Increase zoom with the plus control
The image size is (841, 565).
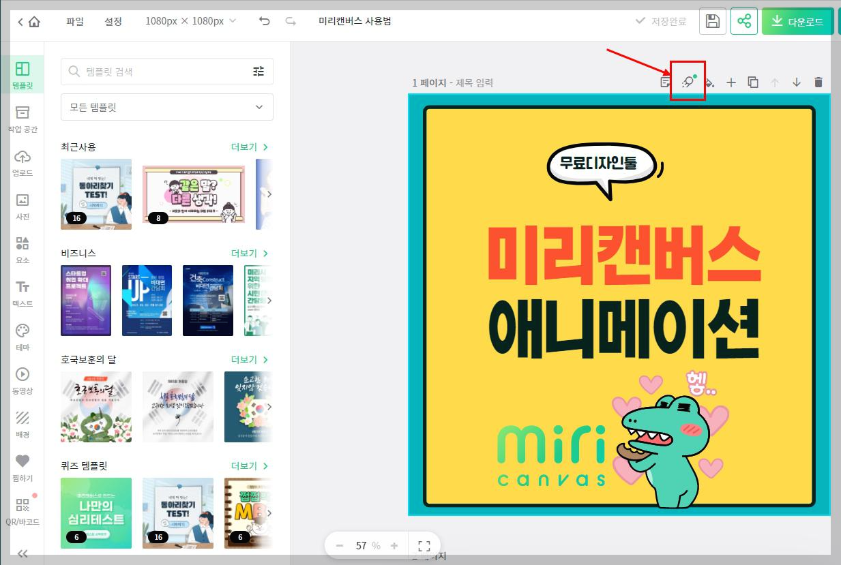coord(394,545)
